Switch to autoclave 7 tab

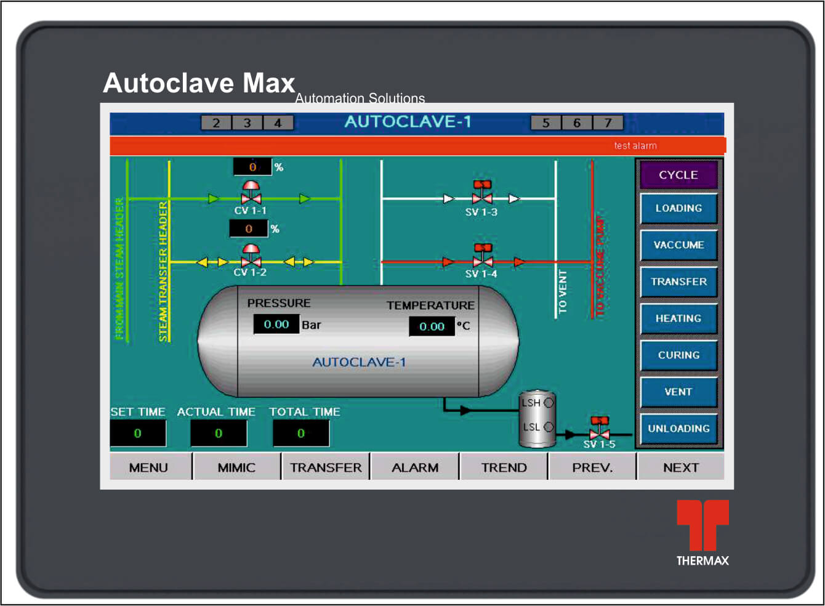(x=608, y=123)
